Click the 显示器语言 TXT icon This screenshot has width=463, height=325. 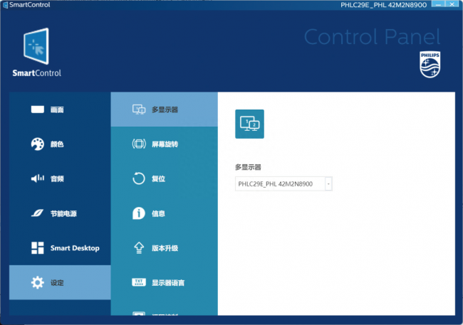(139, 282)
